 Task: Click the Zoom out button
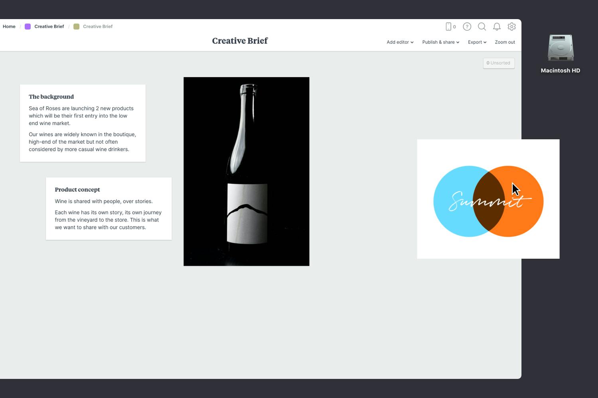tap(504, 42)
